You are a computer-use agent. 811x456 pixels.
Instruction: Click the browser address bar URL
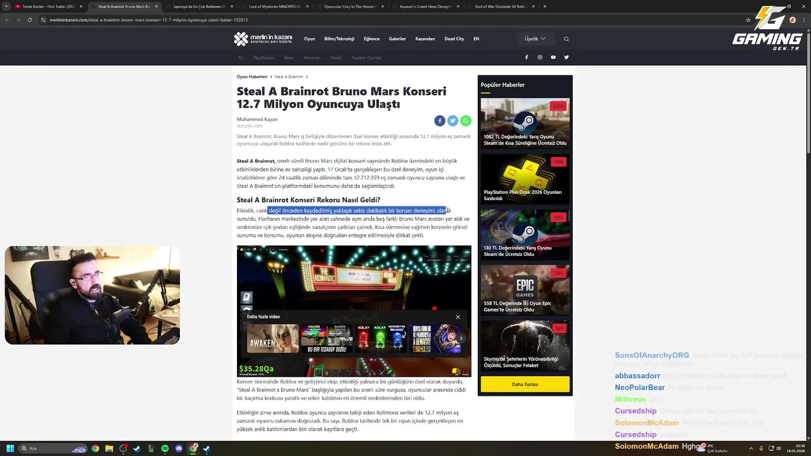149,20
